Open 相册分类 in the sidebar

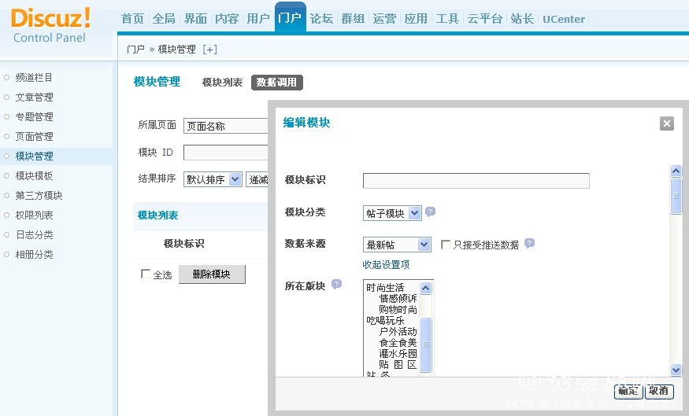coord(34,255)
